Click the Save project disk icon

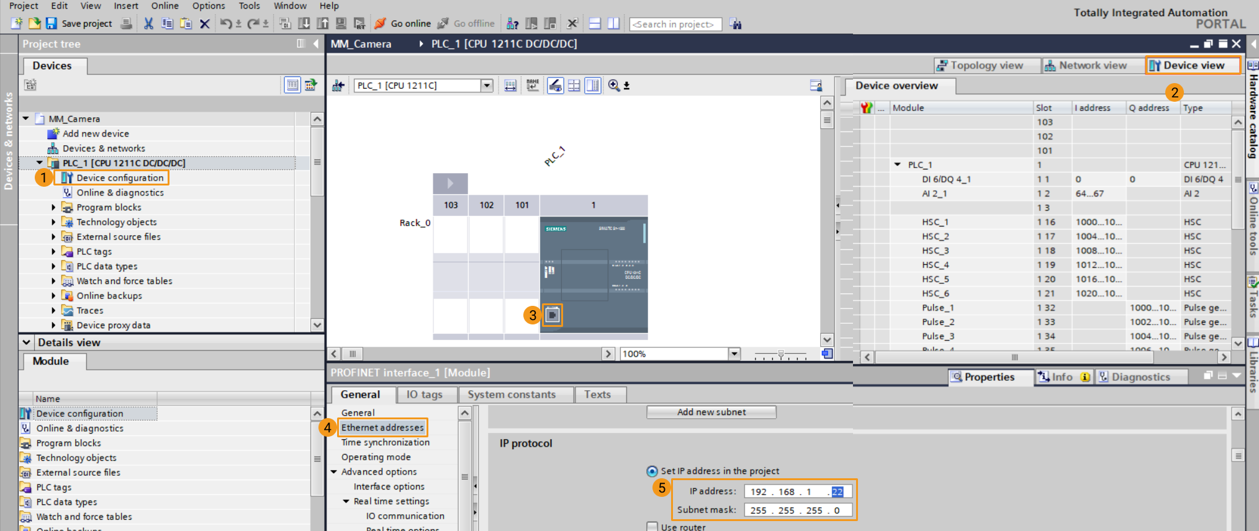point(52,24)
